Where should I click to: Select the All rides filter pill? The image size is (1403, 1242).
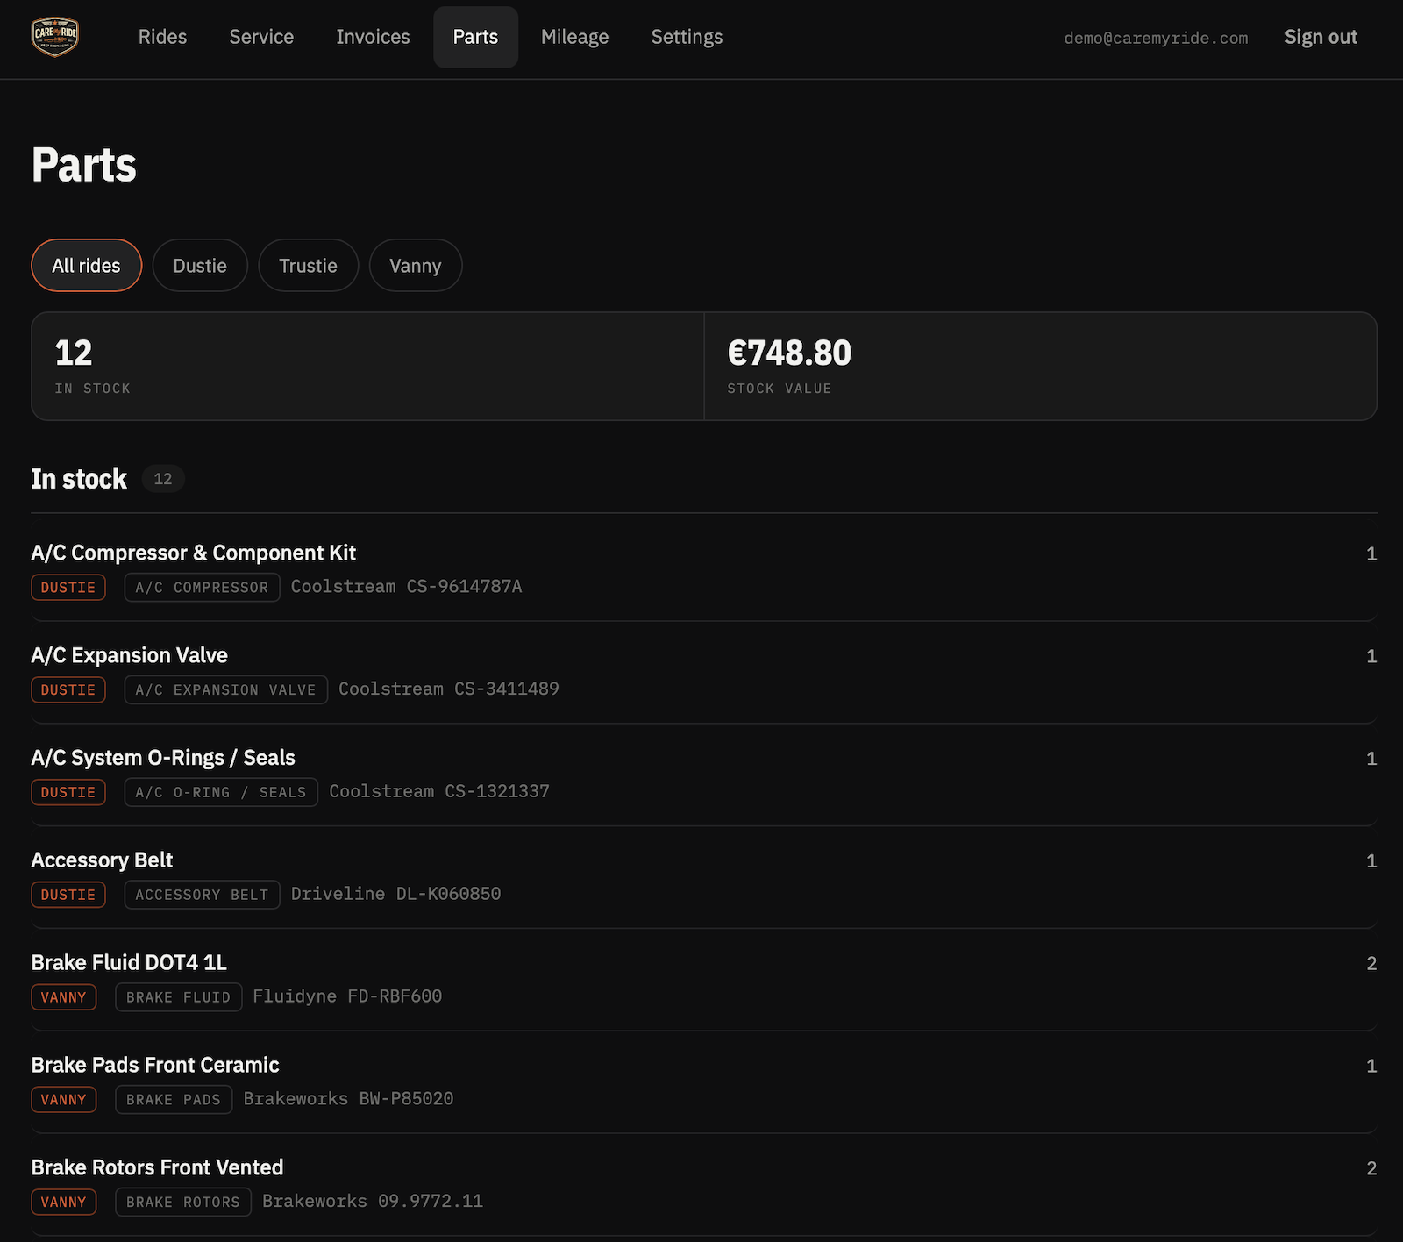click(x=86, y=266)
